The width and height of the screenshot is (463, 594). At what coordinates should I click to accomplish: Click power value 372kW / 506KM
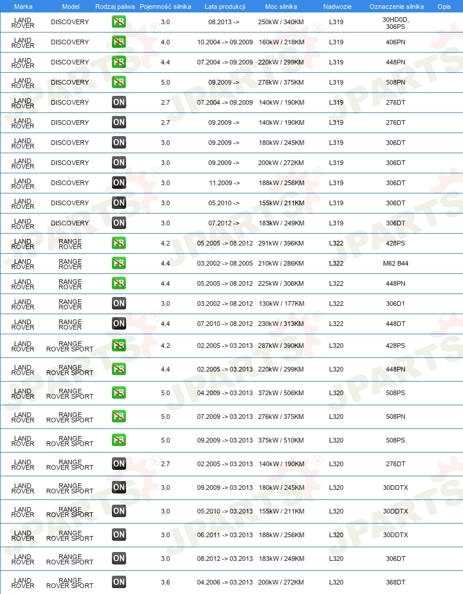click(281, 393)
